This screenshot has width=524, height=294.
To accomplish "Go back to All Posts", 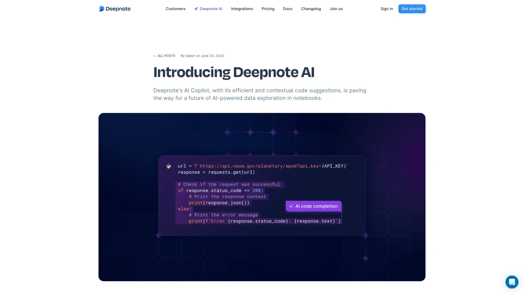I will (164, 56).
